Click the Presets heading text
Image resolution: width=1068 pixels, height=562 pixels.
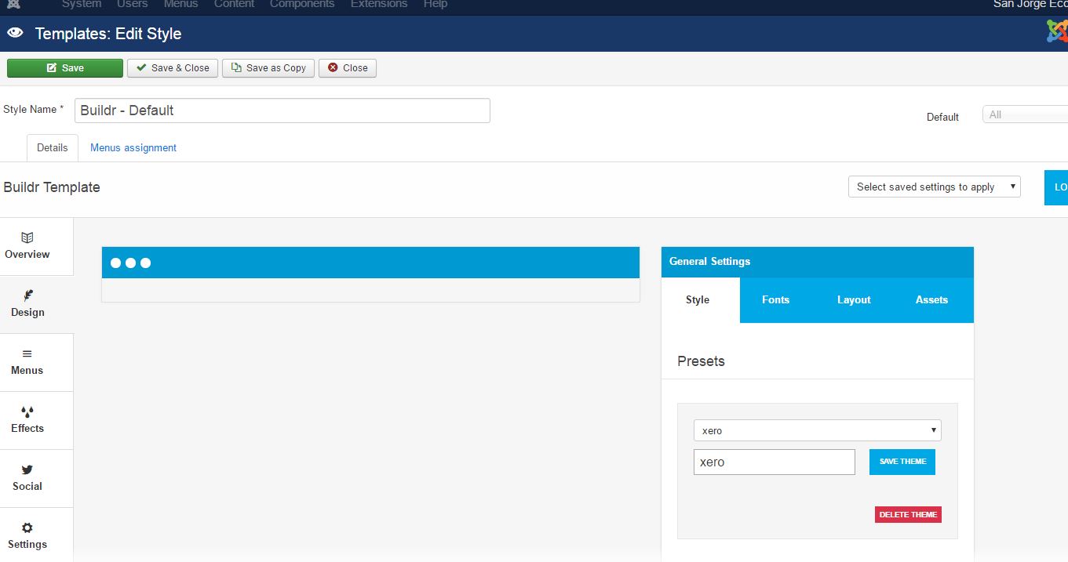pyautogui.click(x=701, y=361)
